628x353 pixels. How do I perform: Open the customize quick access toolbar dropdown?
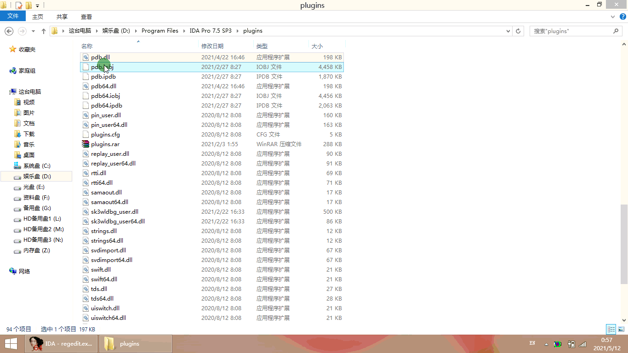click(37, 5)
